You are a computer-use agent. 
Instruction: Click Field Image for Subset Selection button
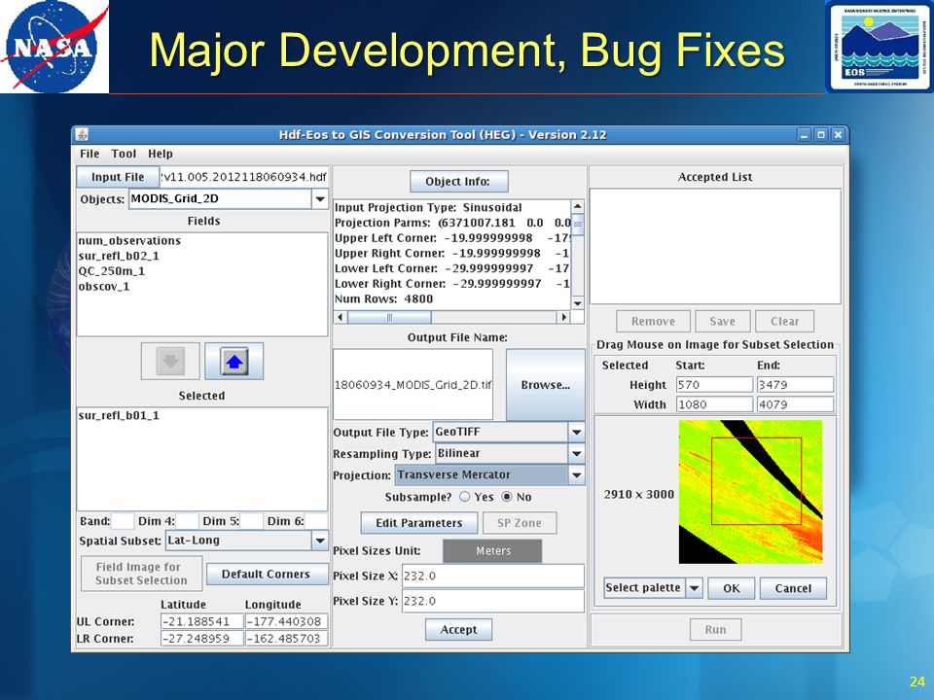[142, 574]
